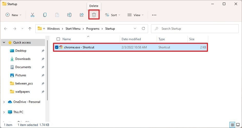Go up one folder level arrow
This screenshot has width=242, height=128.
click(x=30, y=29)
